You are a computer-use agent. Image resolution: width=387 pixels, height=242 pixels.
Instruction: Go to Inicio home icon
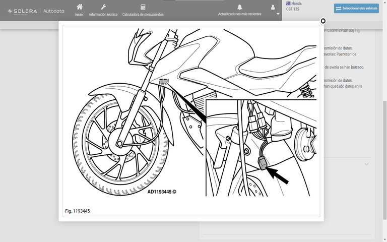tap(79, 7)
